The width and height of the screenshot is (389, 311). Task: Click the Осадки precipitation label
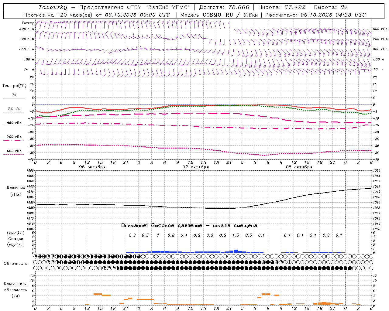[x=16, y=239]
